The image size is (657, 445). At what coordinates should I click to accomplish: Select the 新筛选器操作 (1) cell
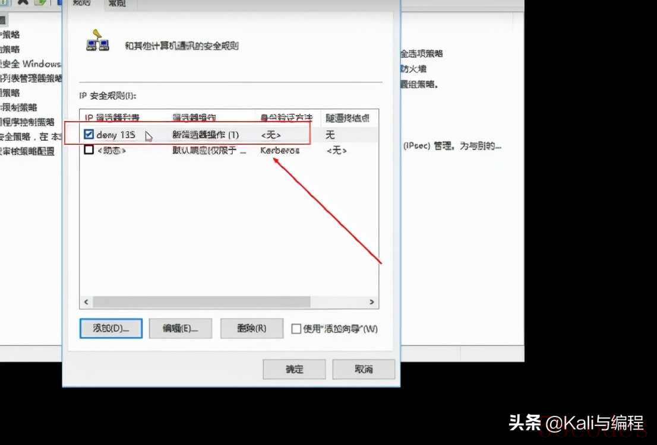pos(206,135)
